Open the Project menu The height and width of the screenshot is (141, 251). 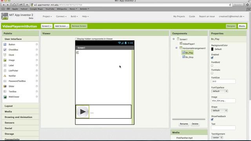tap(47, 16)
